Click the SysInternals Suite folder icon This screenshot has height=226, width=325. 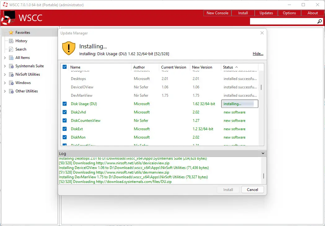coord(11,66)
